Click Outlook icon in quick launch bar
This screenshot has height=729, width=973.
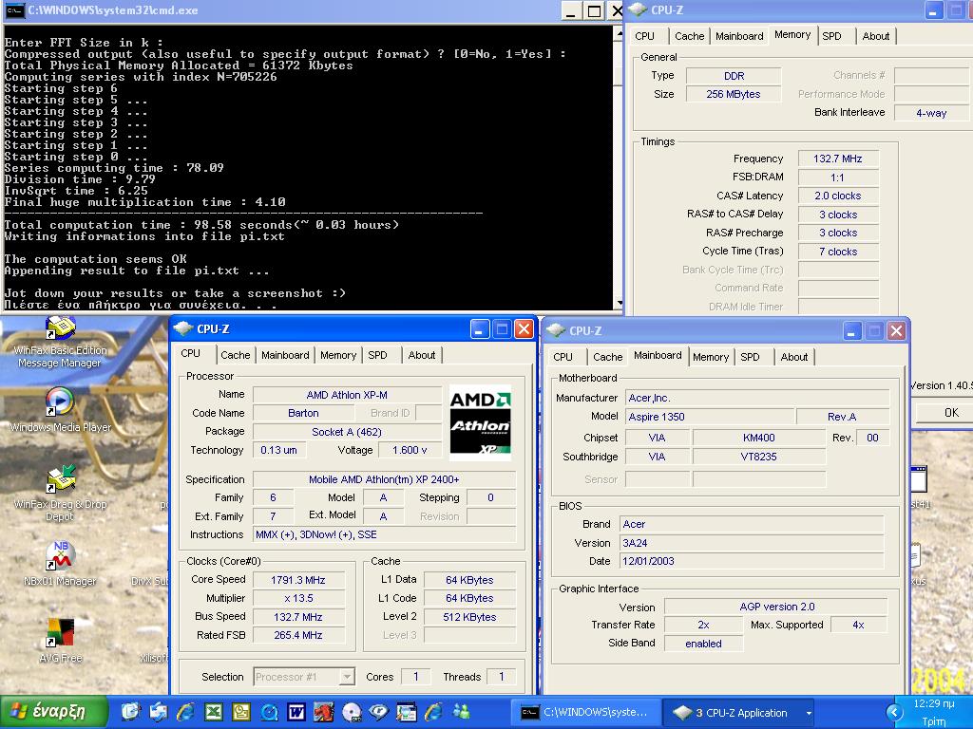[x=240, y=712]
